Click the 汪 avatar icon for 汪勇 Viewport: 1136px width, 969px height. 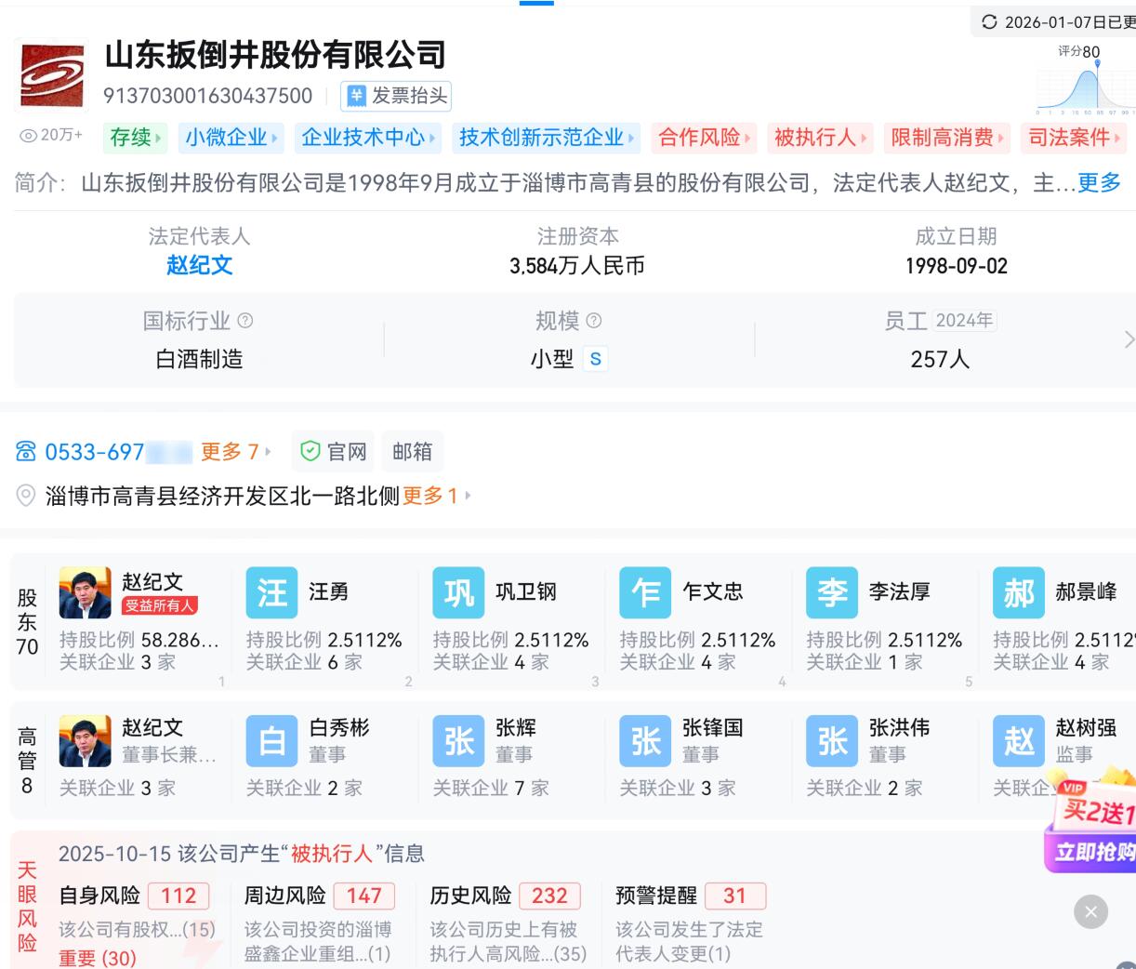coord(271,593)
